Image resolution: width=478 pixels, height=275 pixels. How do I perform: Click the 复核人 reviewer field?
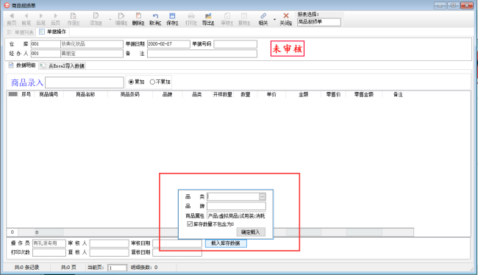coord(109,252)
